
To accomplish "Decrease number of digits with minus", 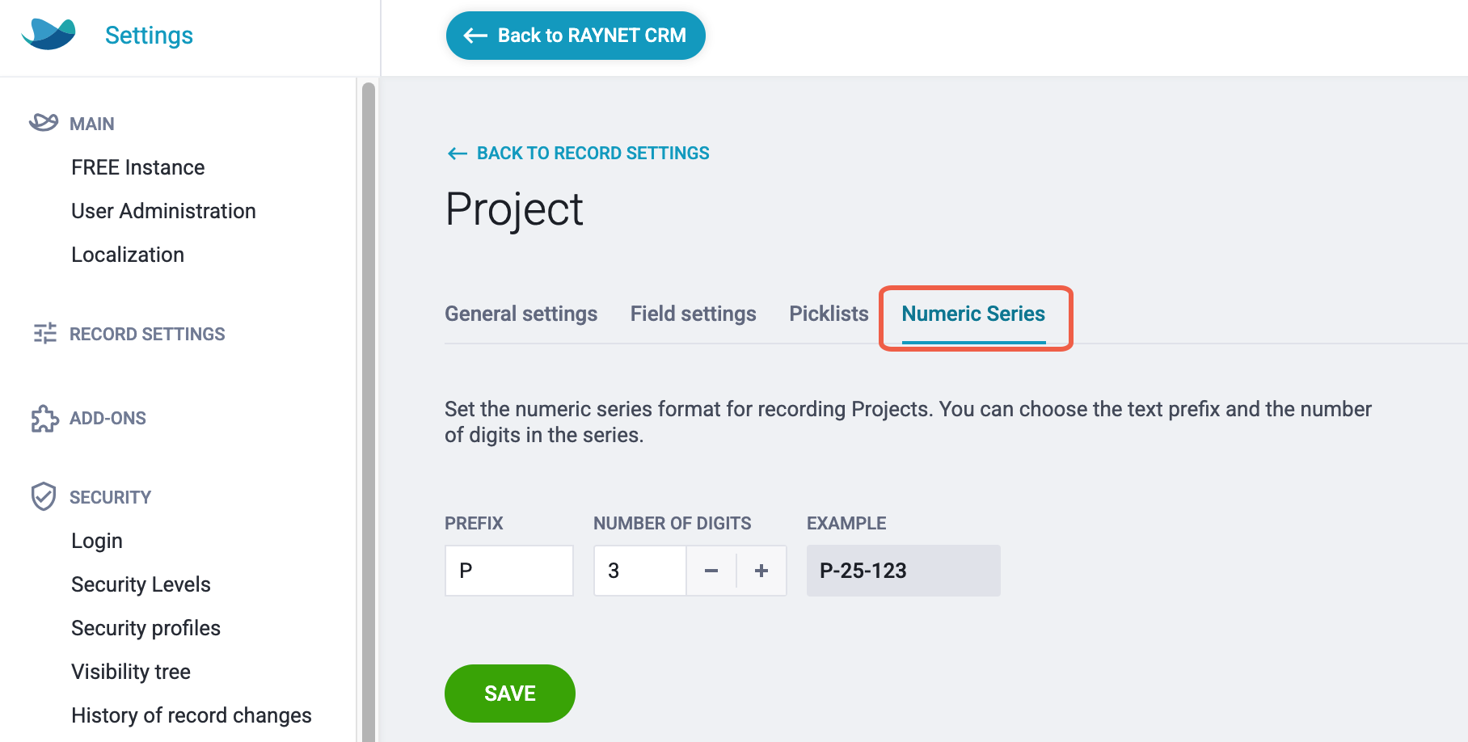I will [x=711, y=571].
